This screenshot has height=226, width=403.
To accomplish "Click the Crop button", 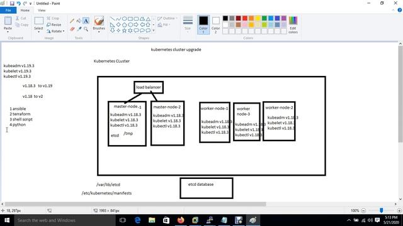I will click(53, 18).
